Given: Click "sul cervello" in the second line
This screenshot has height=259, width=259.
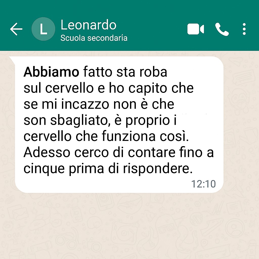Looking at the screenshot, I should (x=59, y=88).
